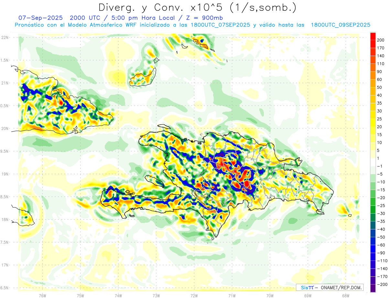Viewport: 388px width, 300px height.
Task: Click the 1.5N latitude label
Action: click(5, 60)
